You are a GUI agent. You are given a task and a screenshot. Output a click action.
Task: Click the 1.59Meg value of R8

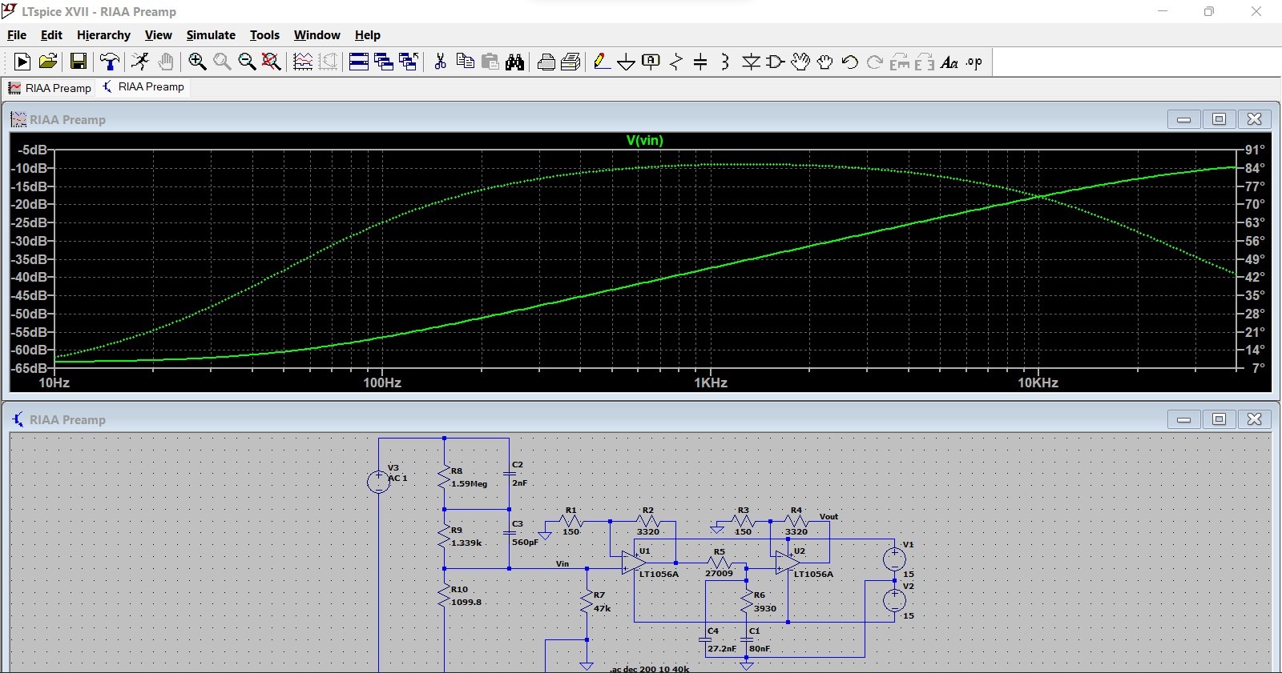(469, 483)
